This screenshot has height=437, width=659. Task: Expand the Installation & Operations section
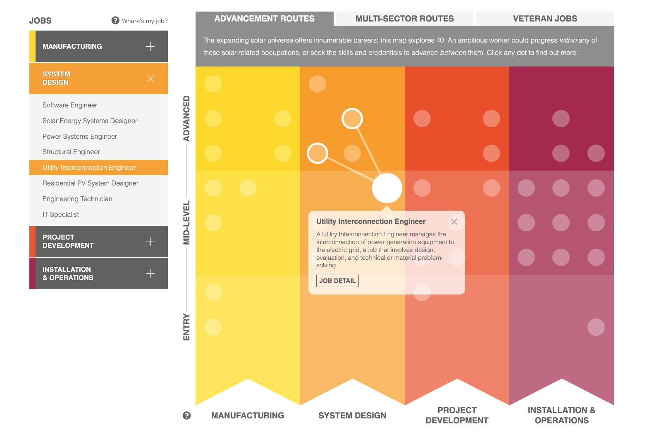tap(150, 273)
